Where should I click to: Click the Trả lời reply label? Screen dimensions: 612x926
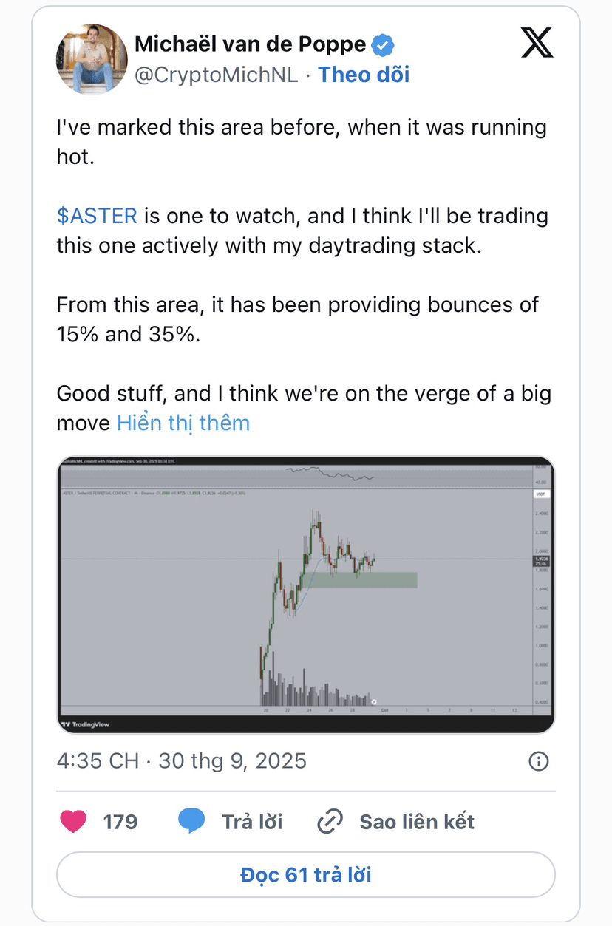[x=252, y=821]
